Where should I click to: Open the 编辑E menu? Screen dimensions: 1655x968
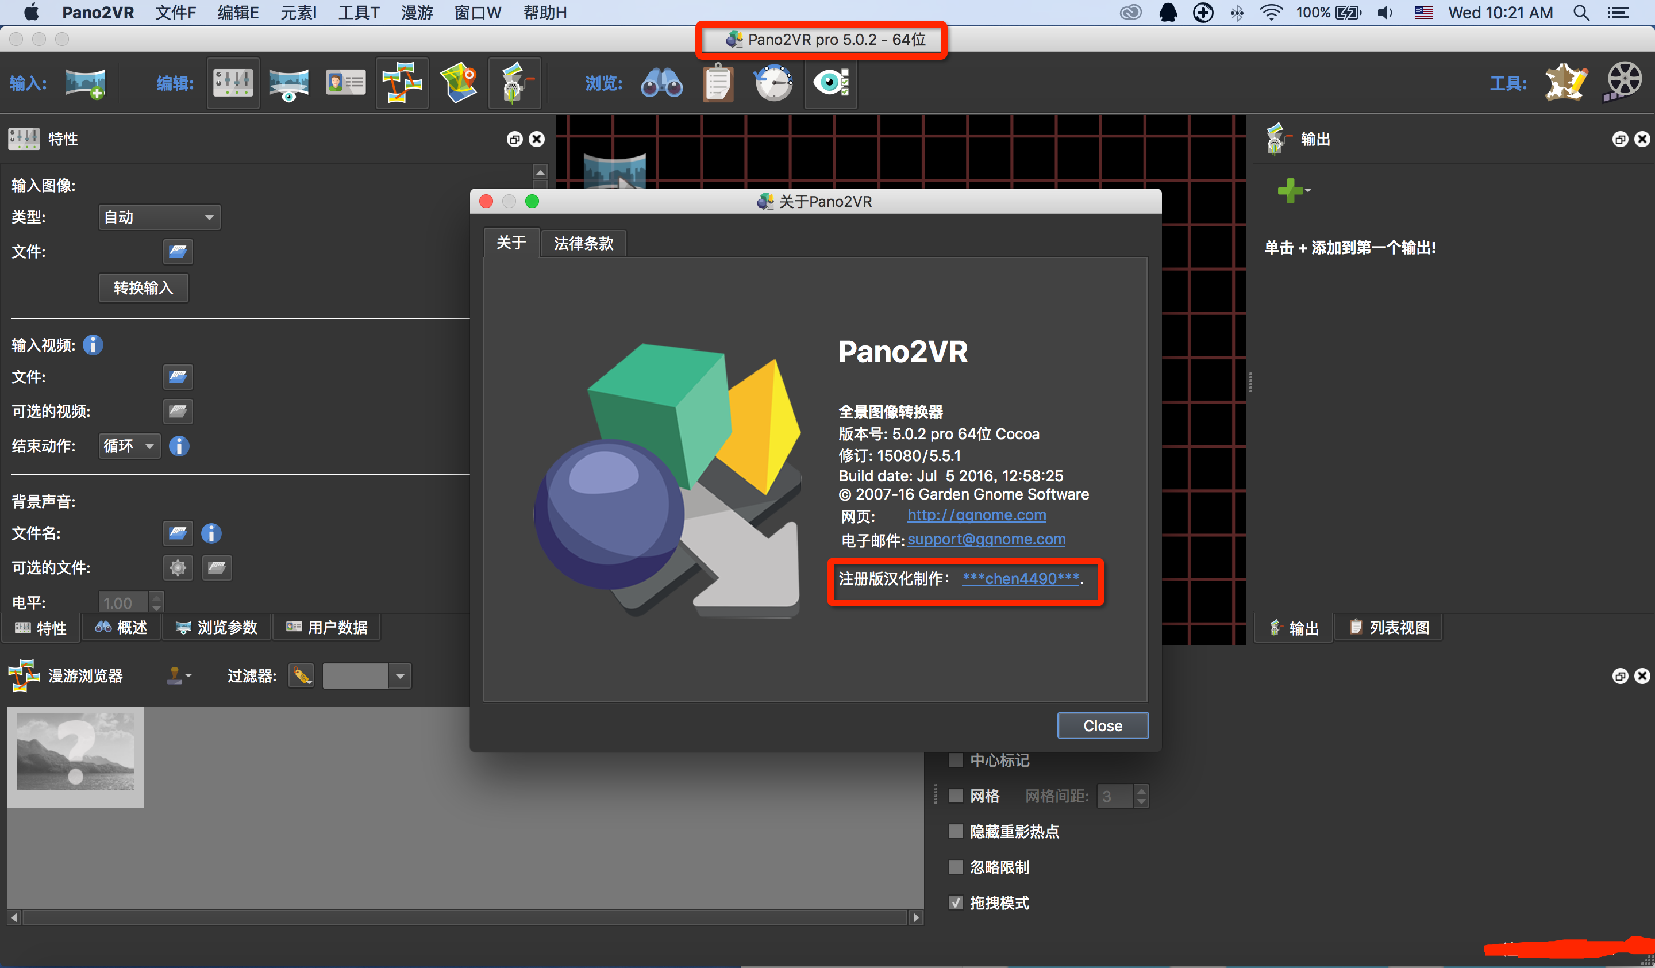238,13
